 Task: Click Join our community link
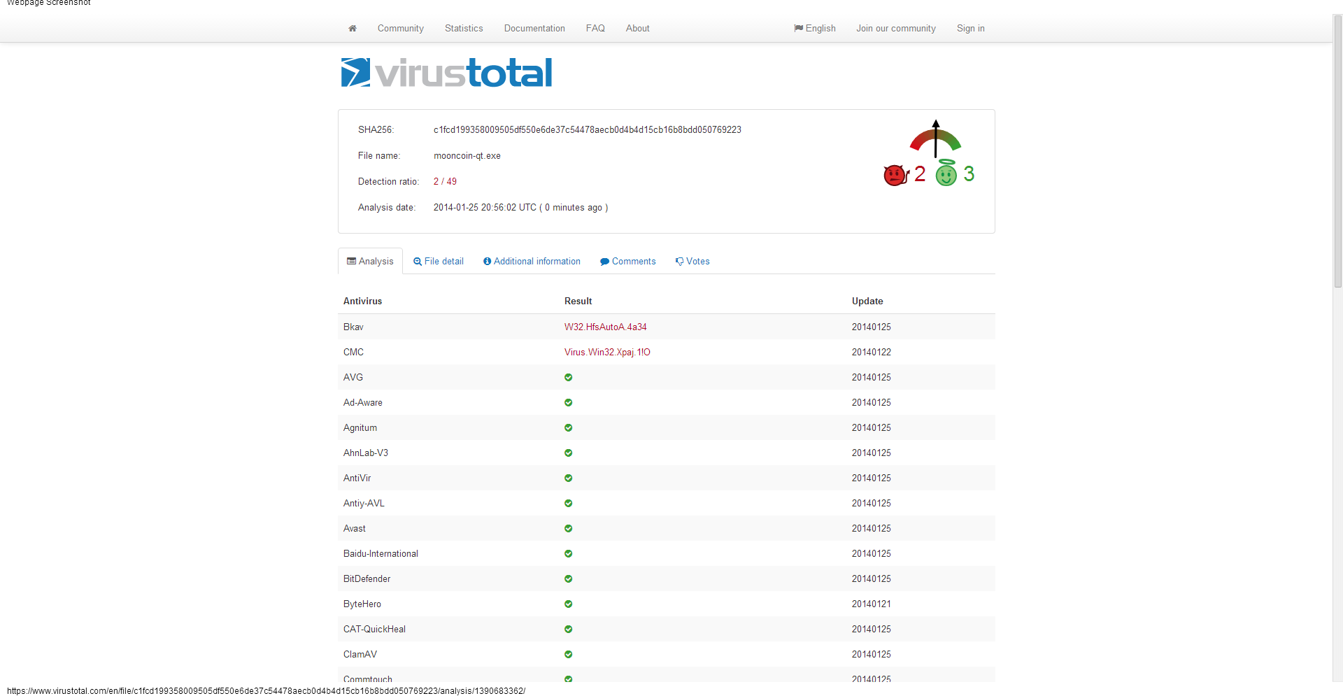pyautogui.click(x=896, y=29)
